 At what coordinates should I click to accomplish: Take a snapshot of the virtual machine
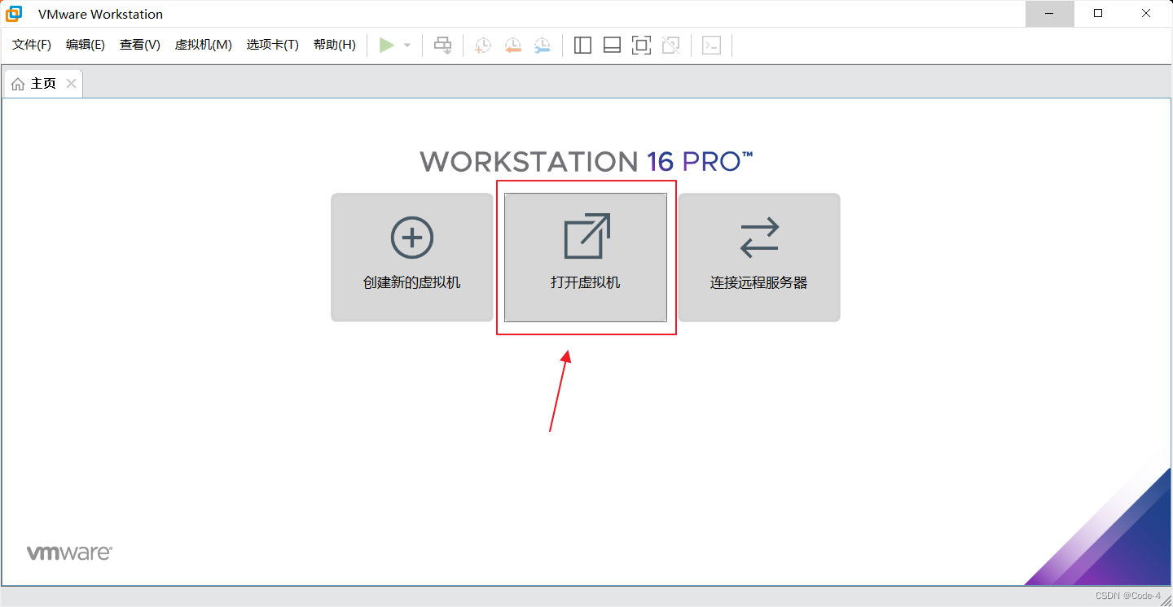482,45
